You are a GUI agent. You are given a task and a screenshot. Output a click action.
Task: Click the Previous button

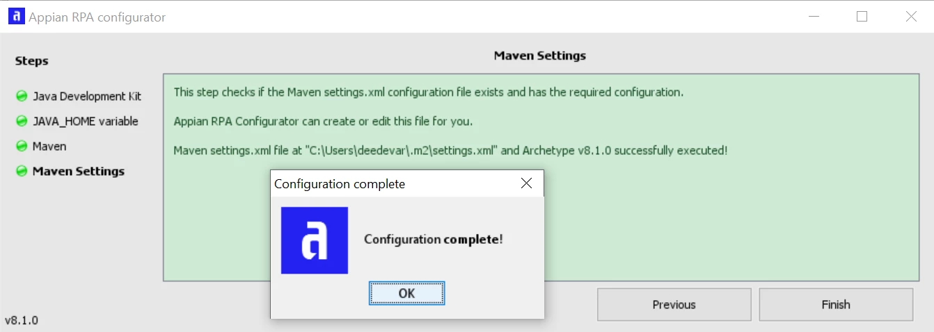[x=674, y=304]
